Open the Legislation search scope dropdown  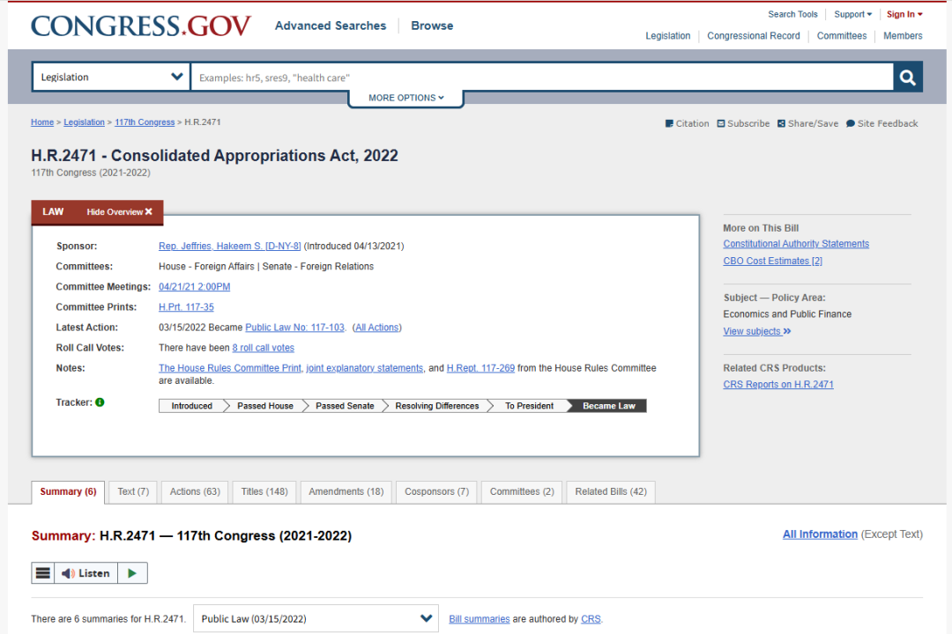click(x=111, y=77)
